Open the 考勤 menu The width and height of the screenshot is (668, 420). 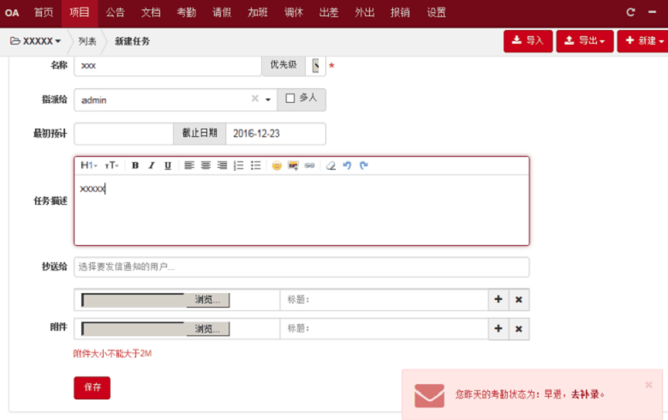point(186,13)
